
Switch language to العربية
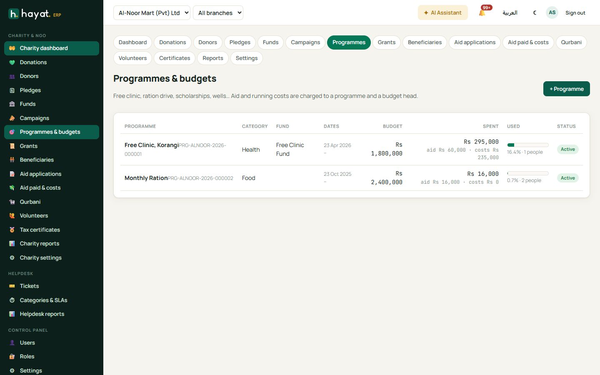(510, 13)
